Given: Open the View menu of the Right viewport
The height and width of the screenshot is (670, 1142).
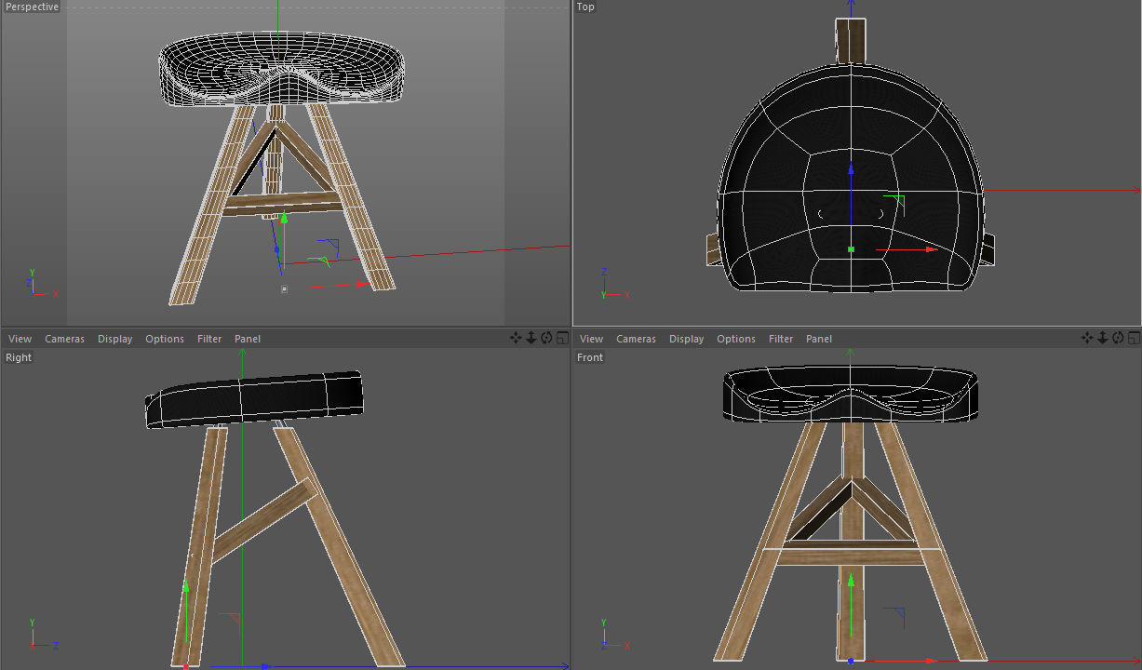Looking at the screenshot, I should [x=20, y=339].
